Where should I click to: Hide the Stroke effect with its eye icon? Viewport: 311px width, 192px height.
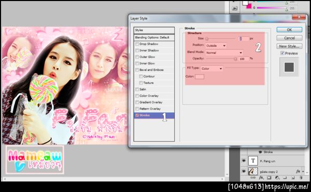tap(260, 152)
